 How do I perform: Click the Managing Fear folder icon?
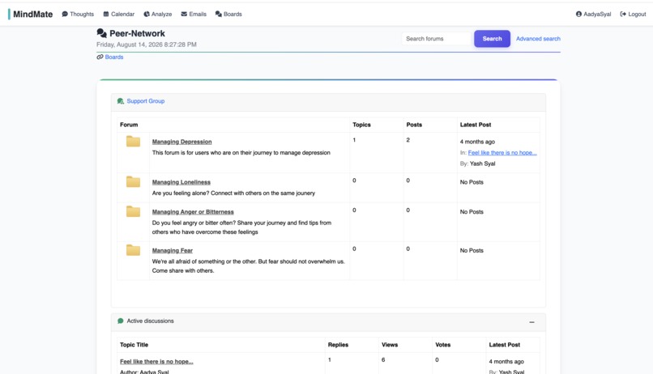133,250
